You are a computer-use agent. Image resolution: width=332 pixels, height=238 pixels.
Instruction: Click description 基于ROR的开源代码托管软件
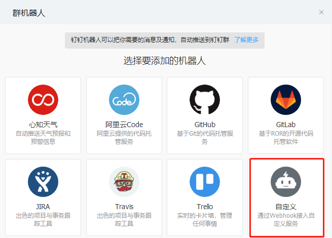286,138
